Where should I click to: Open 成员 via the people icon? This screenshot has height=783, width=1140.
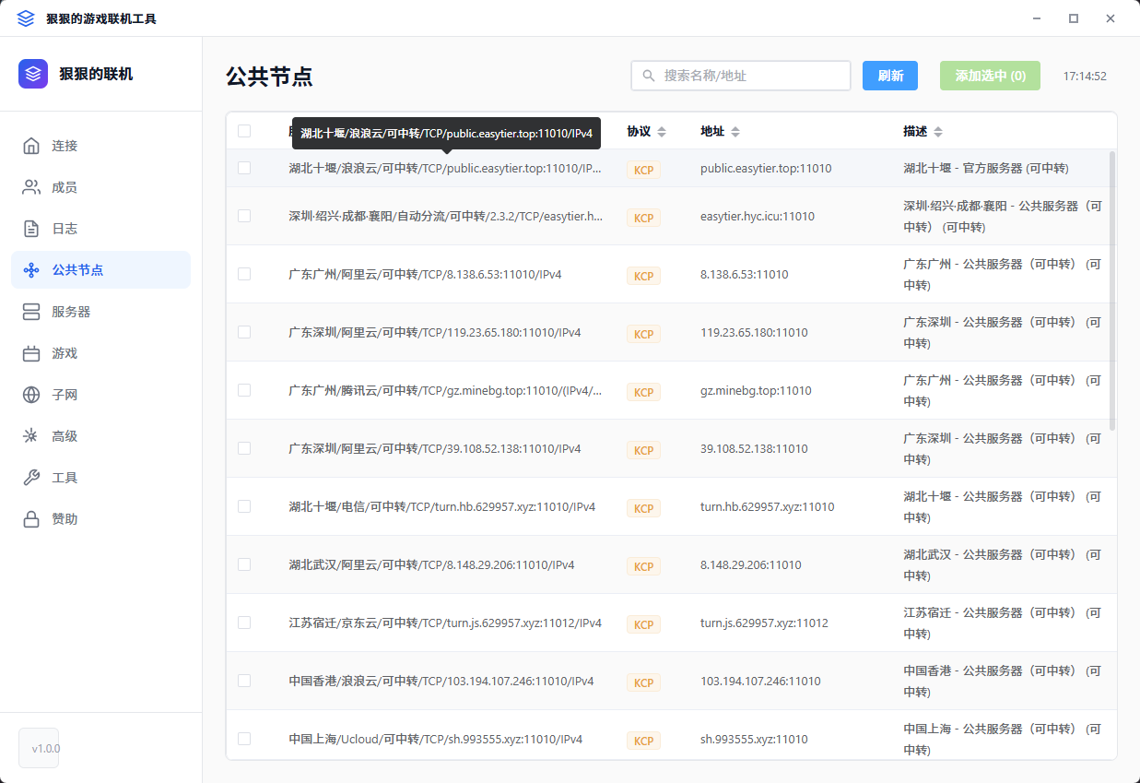pyautogui.click(x=31, y=187)
